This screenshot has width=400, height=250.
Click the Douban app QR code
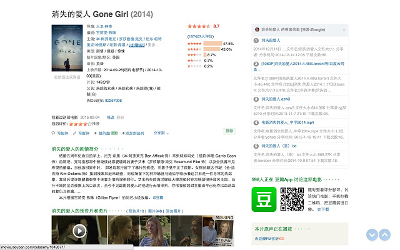pos(292,199)
